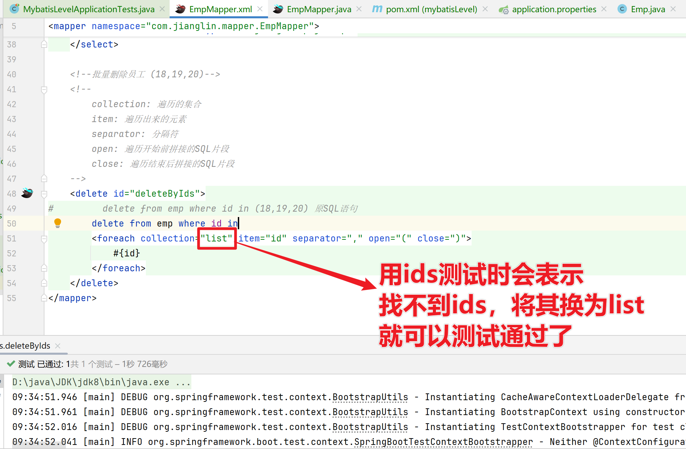
Task: Place cursor on line number 52
Action: [12, 253]
